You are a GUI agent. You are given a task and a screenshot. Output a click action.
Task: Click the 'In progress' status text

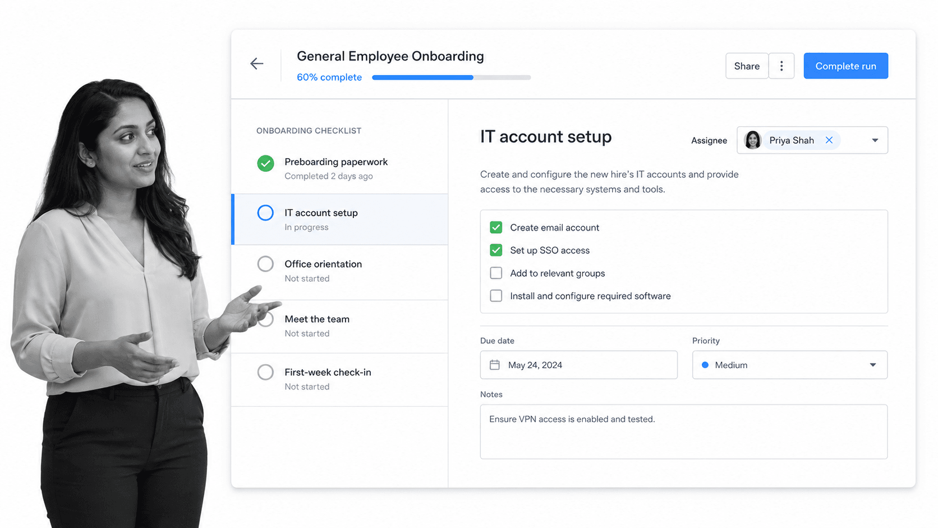[x=306, y=227]
